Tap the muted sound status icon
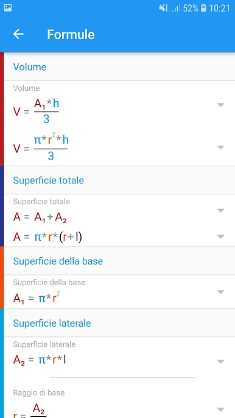The image size is (235, 418). [x=163, y=9]
